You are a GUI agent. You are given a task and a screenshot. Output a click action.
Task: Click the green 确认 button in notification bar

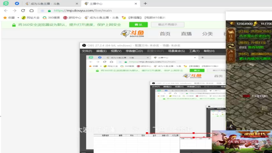138,24
